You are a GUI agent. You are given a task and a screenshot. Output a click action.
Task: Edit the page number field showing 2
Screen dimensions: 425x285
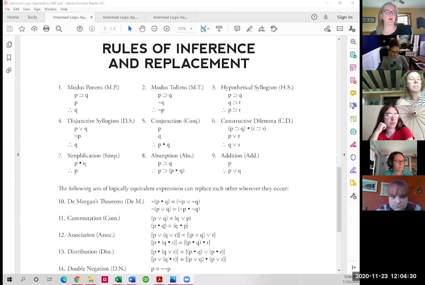(x=104, y=28)
